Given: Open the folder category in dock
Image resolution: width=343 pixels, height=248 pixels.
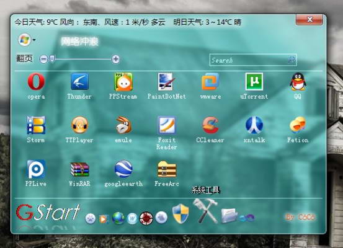Looking at the screenshot, I should [x=229, y=216].
